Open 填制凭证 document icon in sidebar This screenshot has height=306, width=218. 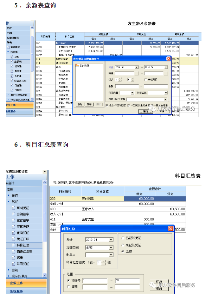[x=13, y=208]
